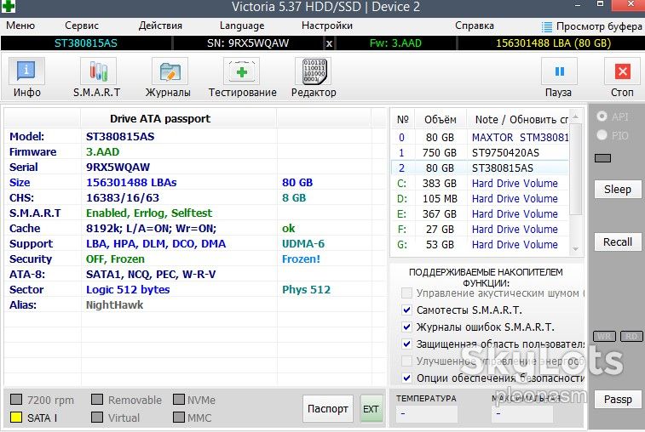Click the ST380815AS model header field
The height and width of the screenshot is (432, 645).
coord(86,43)
